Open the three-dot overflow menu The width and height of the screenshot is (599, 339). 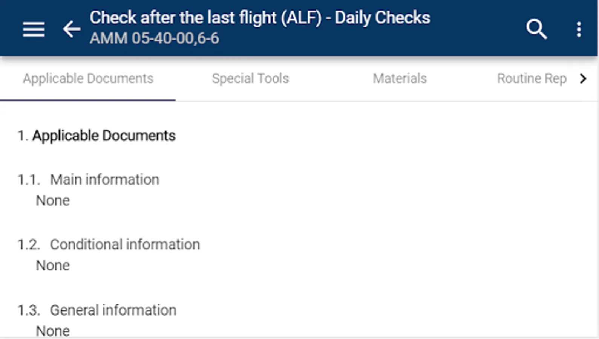(579, 29)
